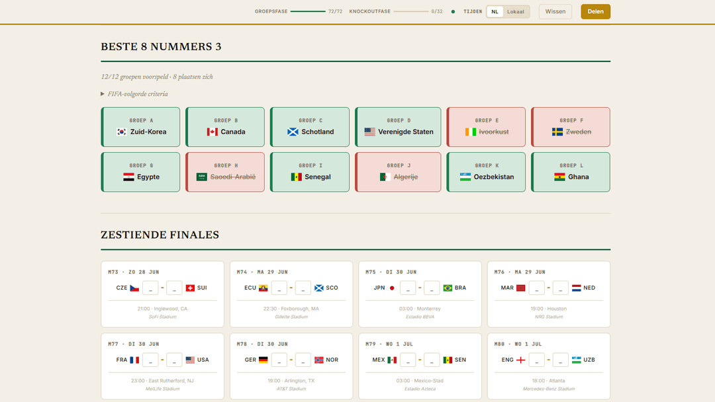Click the Ghana flag in Groep L
This screenshot has height=402, width=715.
[559, 177]
